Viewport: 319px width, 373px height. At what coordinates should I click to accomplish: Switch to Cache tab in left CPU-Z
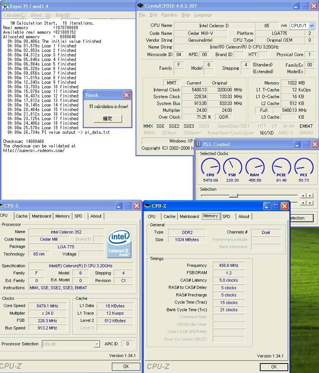21,216
